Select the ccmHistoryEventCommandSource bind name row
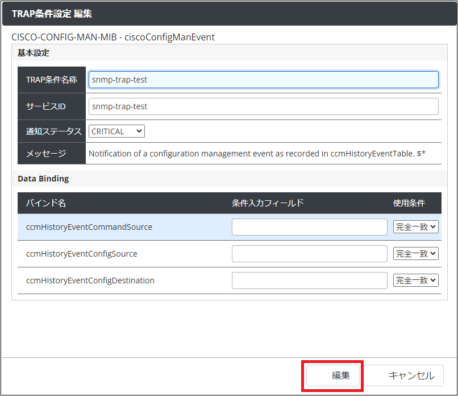The height and width of the screenshot is (396, 458). point(89,227)
